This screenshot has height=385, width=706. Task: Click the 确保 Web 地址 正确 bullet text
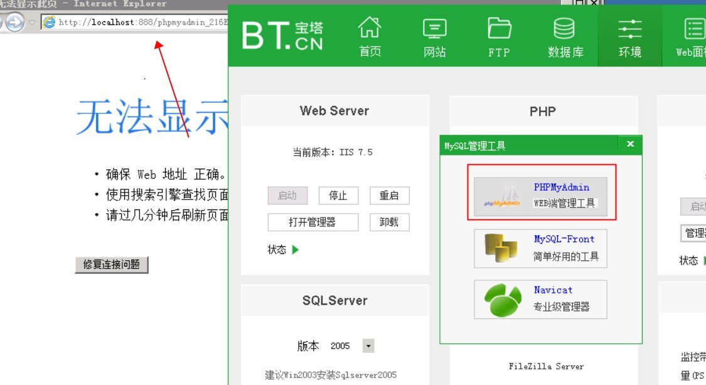pos(166,174)
